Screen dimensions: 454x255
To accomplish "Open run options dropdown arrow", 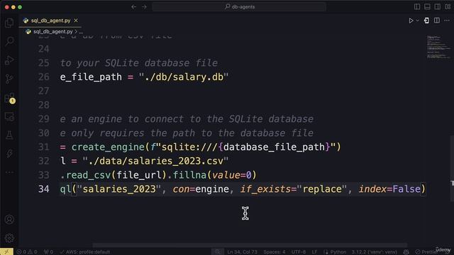I will coord(418,21).
